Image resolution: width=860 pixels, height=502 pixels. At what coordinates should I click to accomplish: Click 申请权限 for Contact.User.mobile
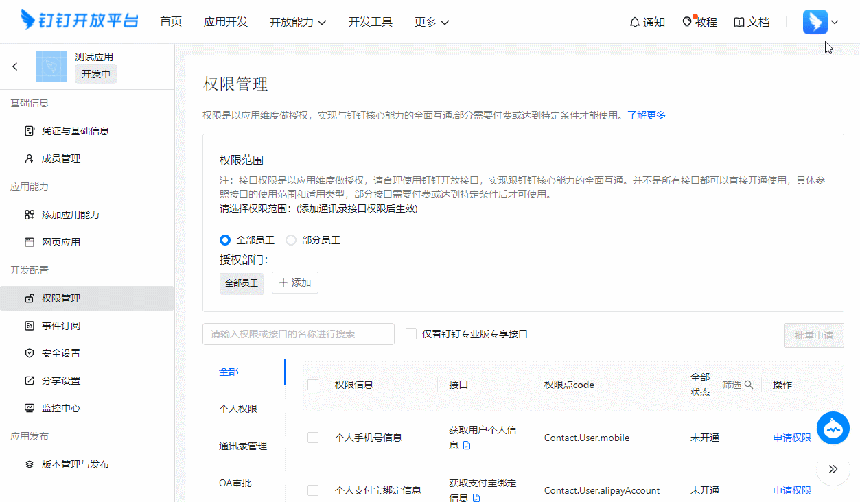coord(792,438)
